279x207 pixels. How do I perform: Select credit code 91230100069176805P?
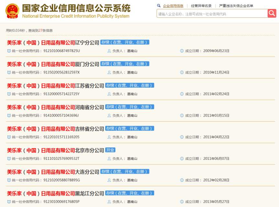pyautogui.click(x=61, y=202)
